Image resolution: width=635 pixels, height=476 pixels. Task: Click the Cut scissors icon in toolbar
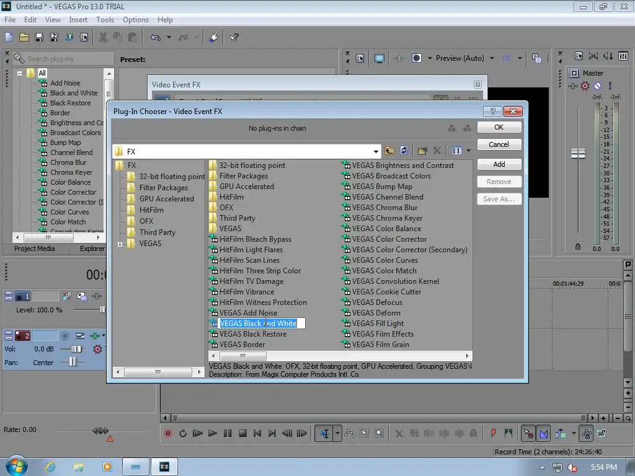coord(104,37)
